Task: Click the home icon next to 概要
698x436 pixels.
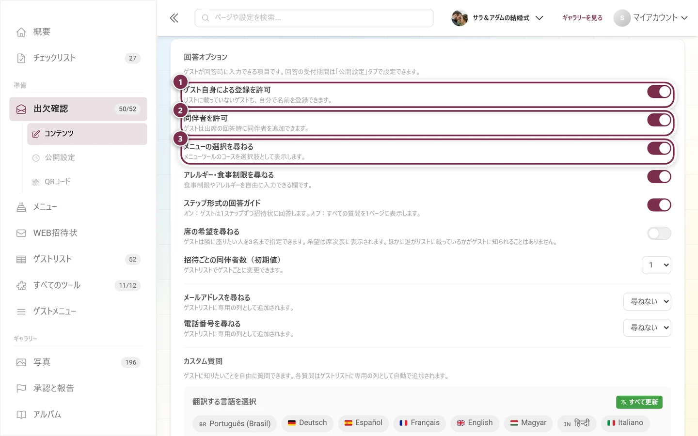Action: click(x=21, y=32)
